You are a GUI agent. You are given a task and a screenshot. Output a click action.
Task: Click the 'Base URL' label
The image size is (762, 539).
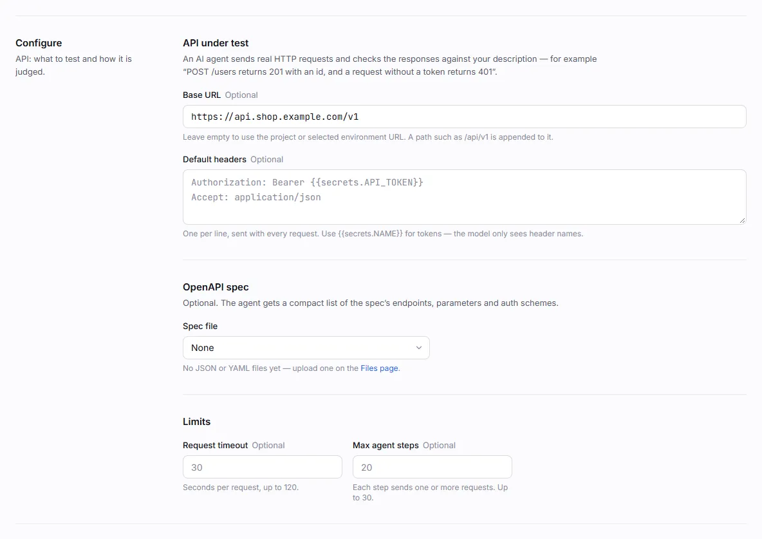click(201, 95)
